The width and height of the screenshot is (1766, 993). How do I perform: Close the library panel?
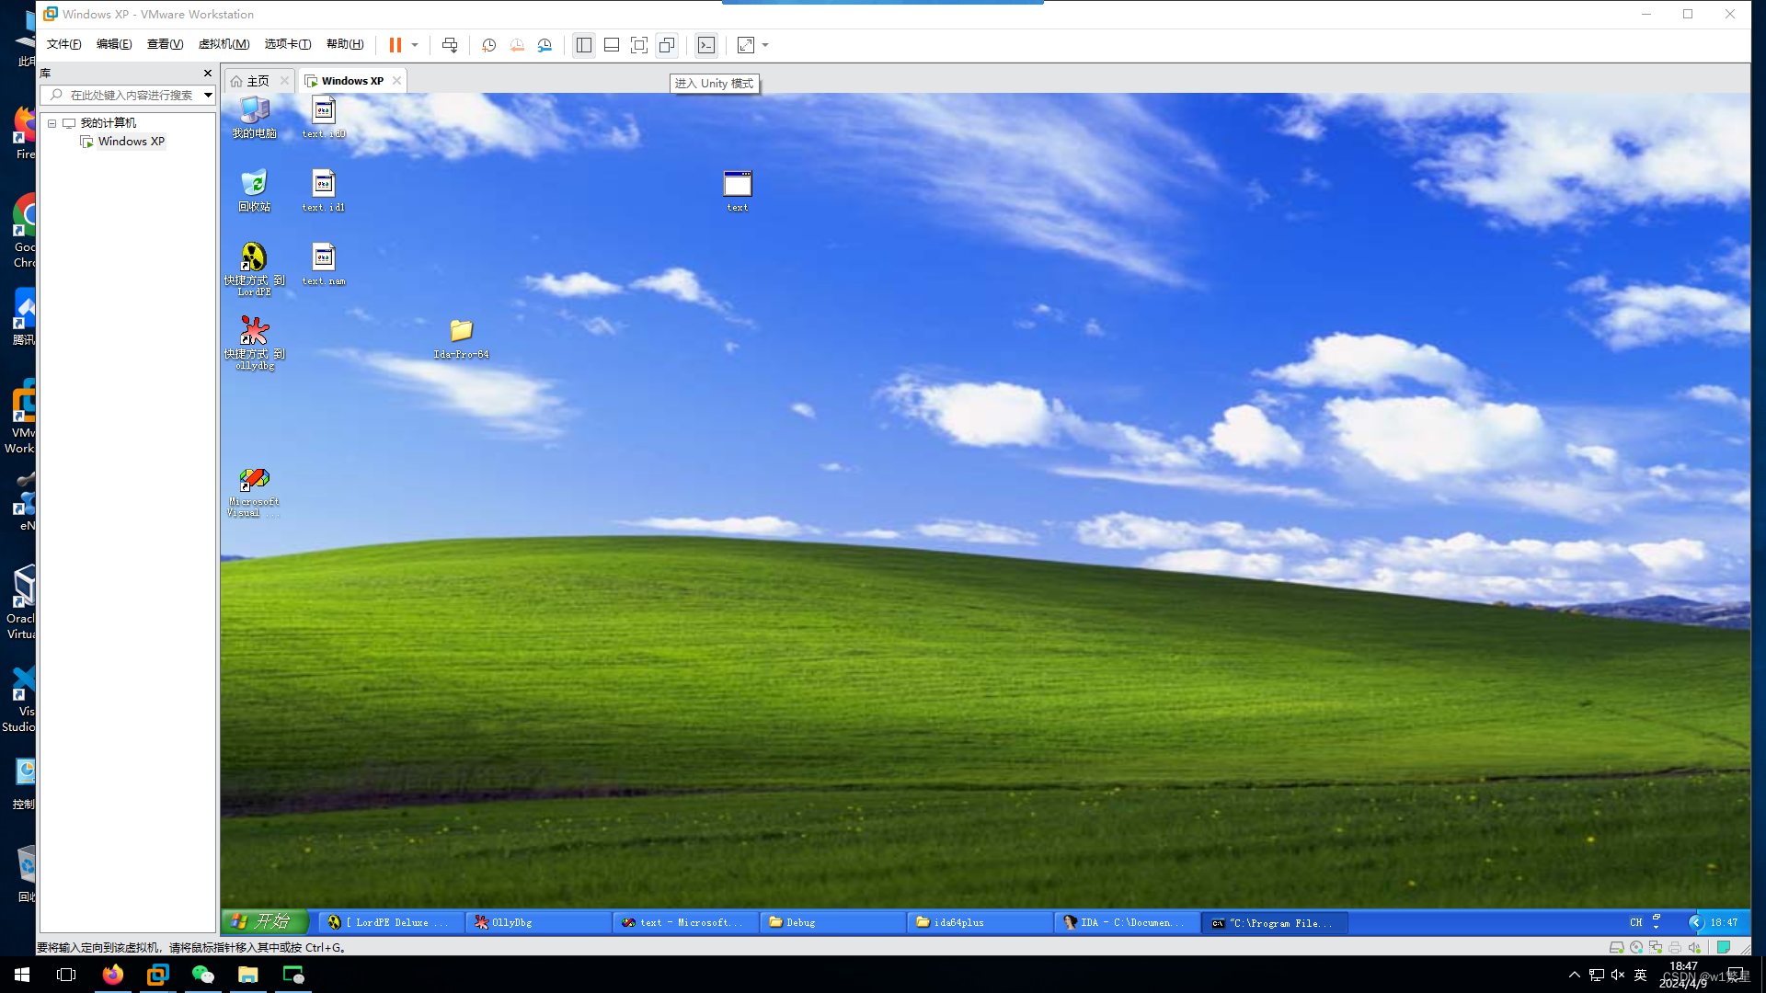pyautogui.click(x=207, y=73)
